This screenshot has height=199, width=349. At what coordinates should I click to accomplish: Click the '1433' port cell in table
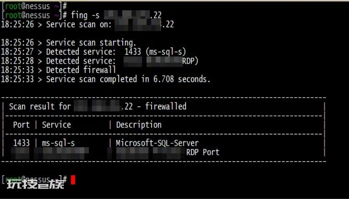coord(21,143)
